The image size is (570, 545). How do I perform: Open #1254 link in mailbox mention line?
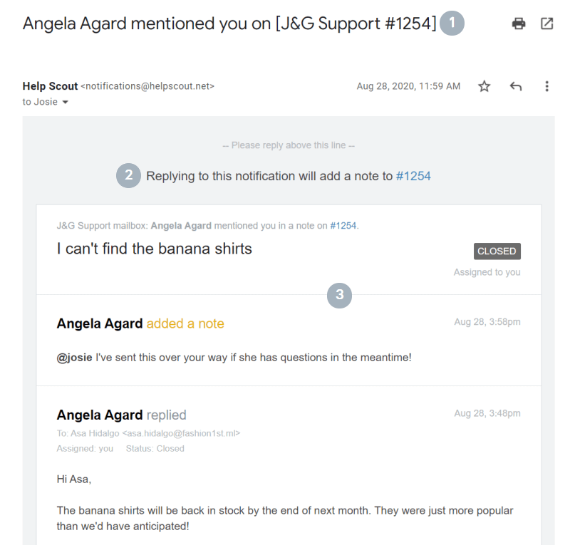[343, 226]
